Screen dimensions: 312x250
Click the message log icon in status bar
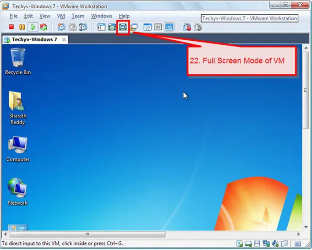pyautogui.click(x=298, y=244)
